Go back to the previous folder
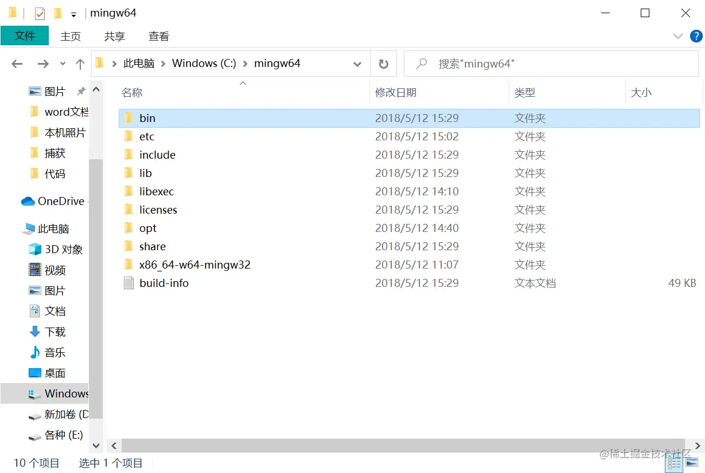 (x=17, y=64)
